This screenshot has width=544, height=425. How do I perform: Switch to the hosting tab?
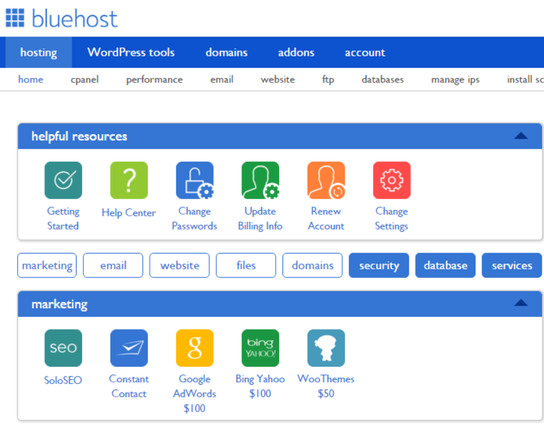click(x=38, y=53)
